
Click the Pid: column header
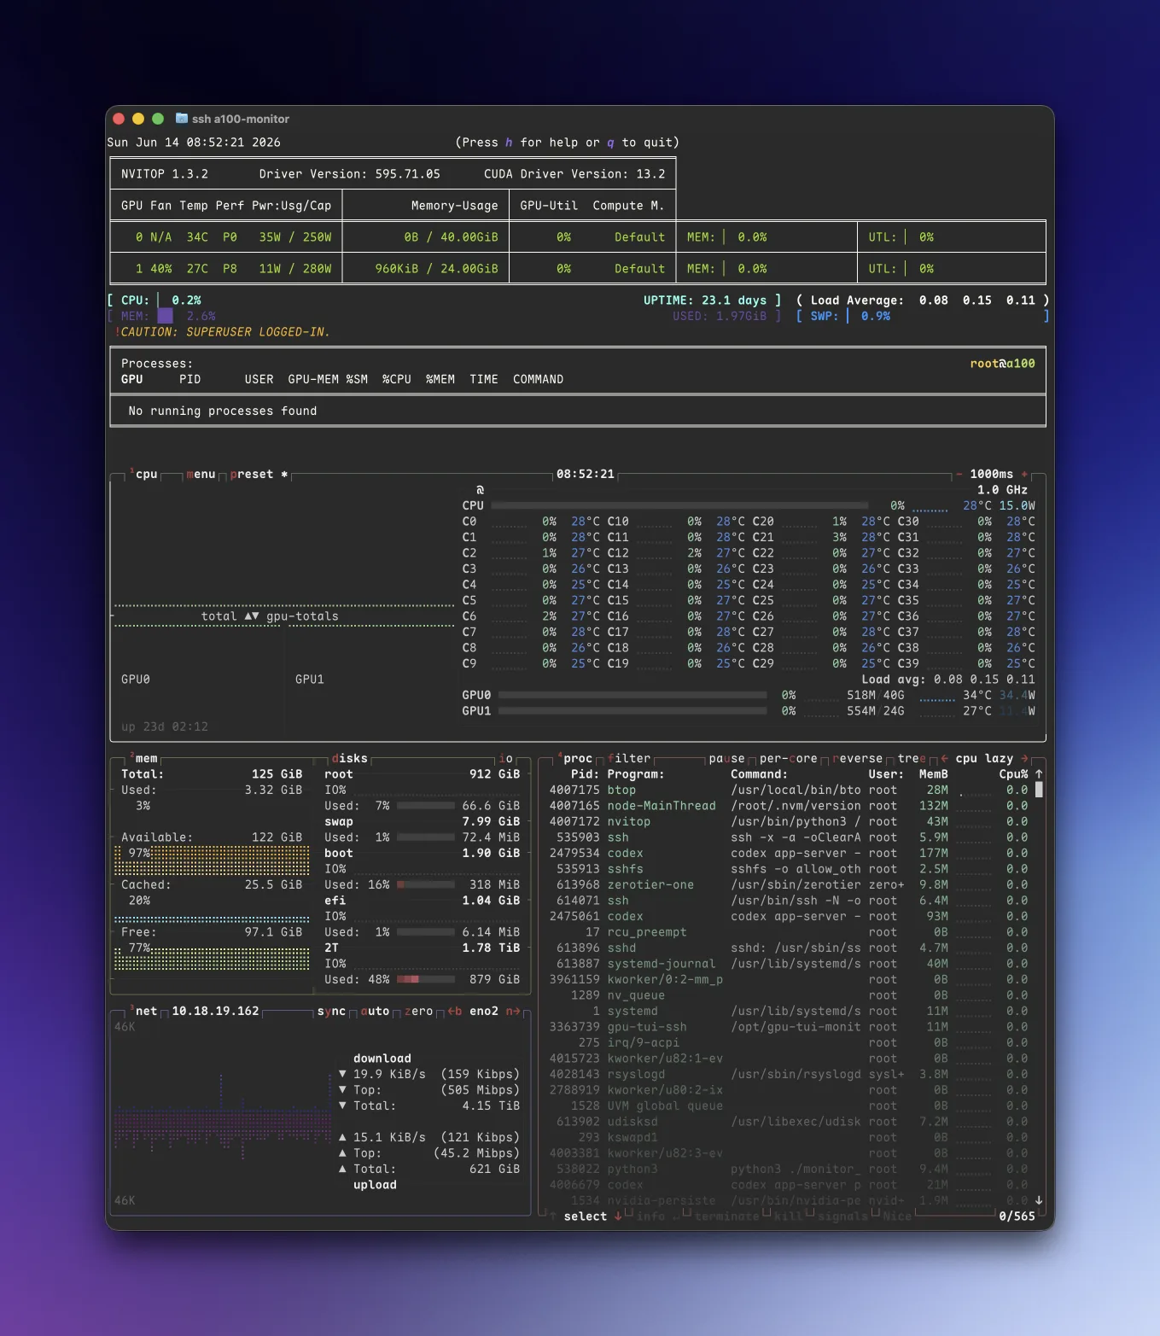coord(585,773)
